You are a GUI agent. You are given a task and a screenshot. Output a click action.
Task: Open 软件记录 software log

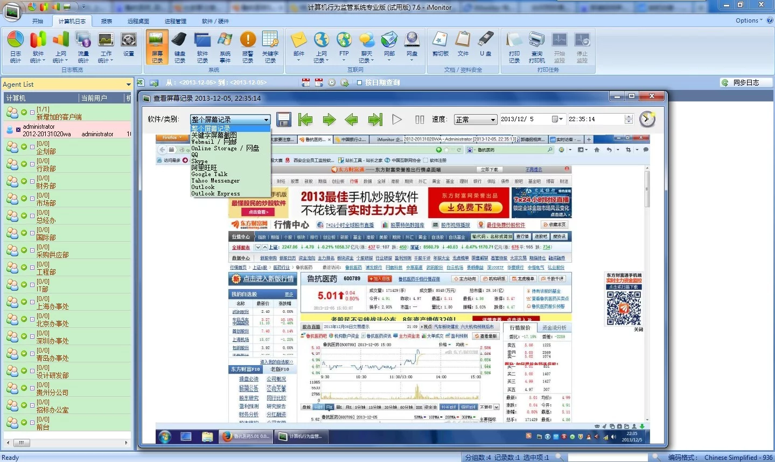pyautogui.click(x=202, y=47)
